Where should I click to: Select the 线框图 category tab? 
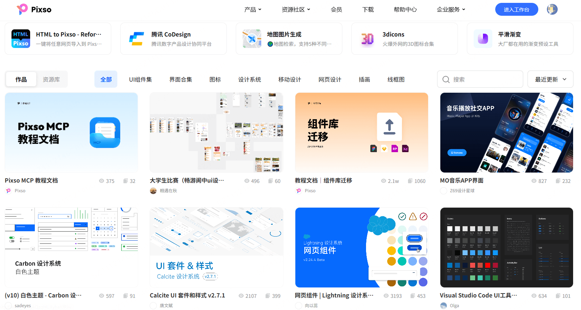tap(396, 79)
